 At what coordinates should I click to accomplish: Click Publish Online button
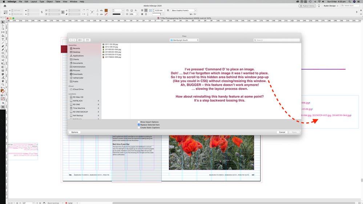(307, 6)
